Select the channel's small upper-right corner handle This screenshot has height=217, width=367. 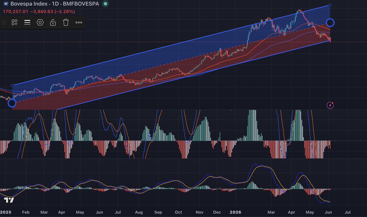click(x=330, y=5)
